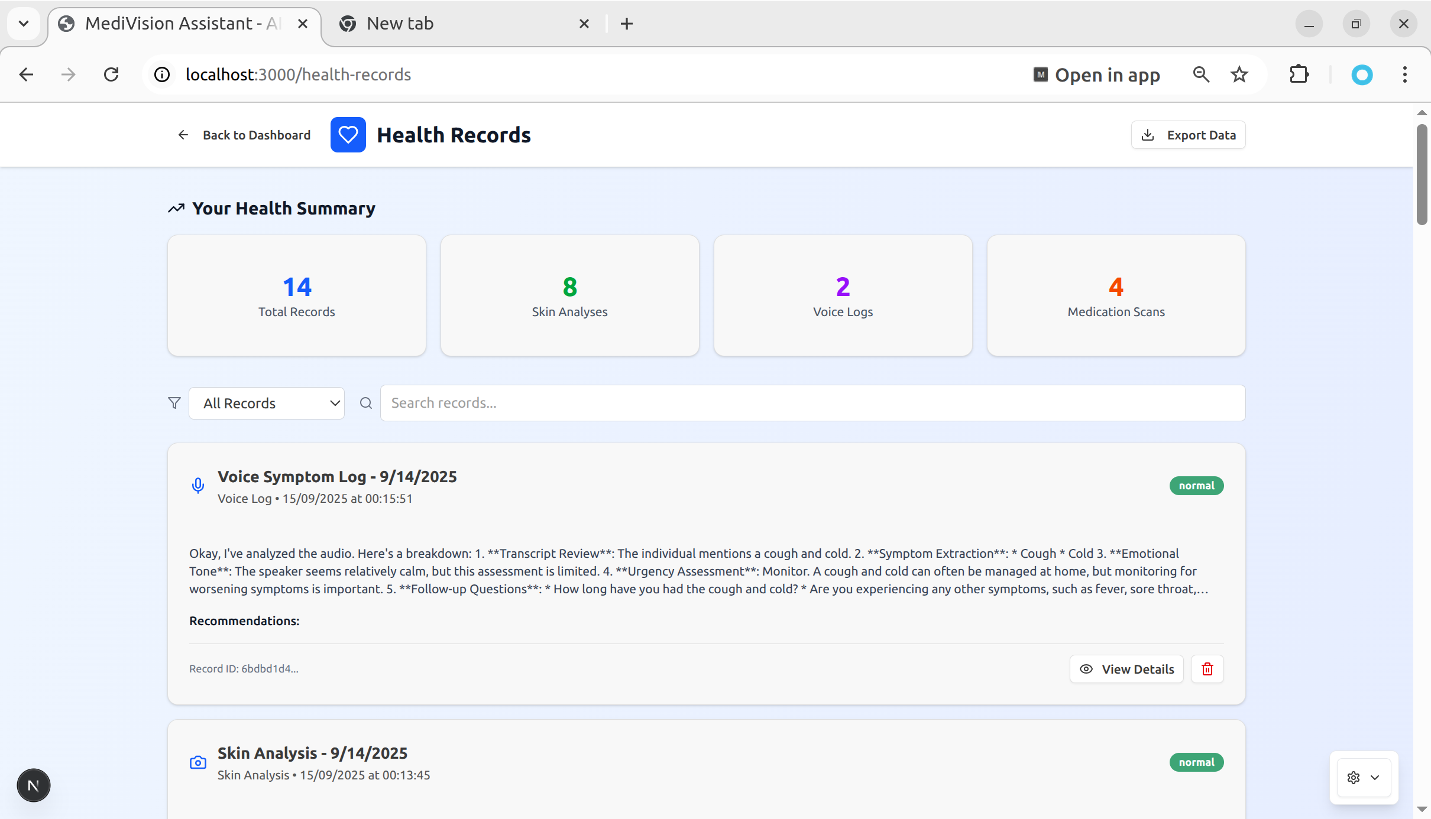Click the Skin Analysis - 9/14/2025 title
The width and height of the screenshot is (1431, 819).
pos(312,753)
